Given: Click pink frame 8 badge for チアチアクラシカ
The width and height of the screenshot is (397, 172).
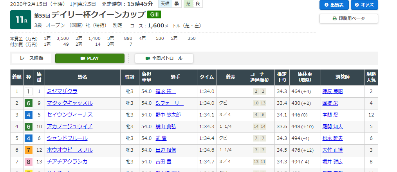Looking at the screenshot, I should [28, 162].
